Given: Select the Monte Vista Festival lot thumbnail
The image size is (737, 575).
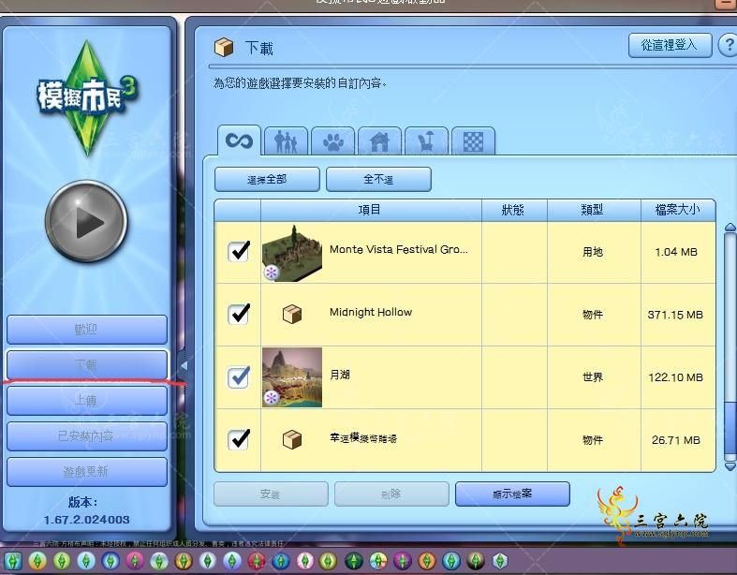Looking at the screenshot, I should [x=292, y=253].
